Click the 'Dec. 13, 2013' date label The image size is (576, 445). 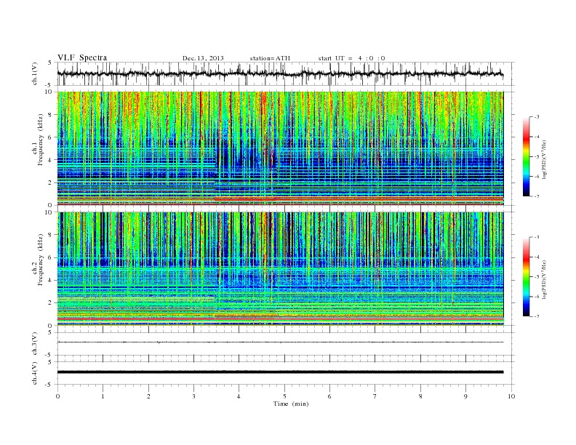(x=203, y=58)
